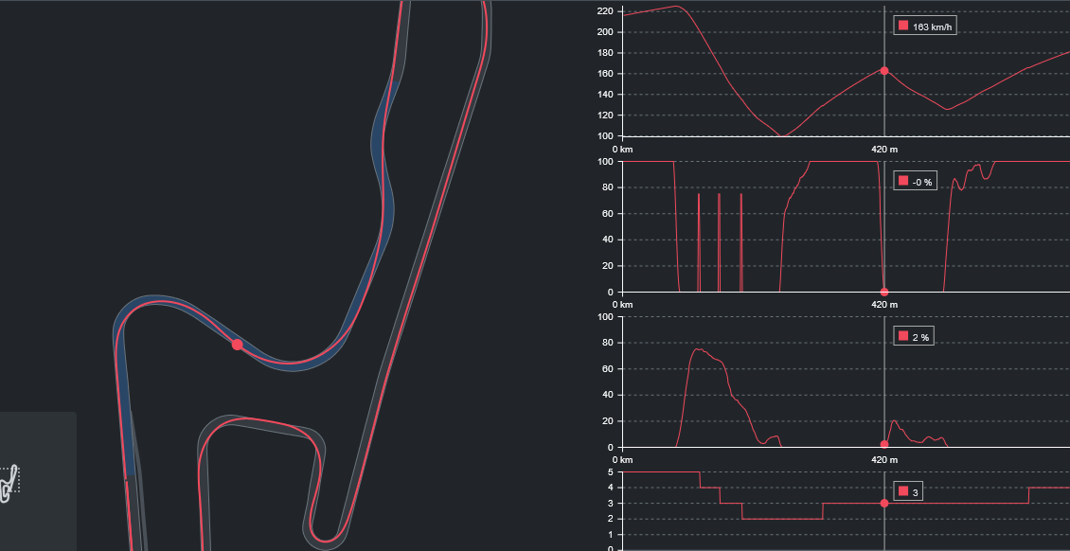Select the red data point on the brake chart
Image resolution: width=1070 pixels, height=551 pixels.
click(884, 445)
